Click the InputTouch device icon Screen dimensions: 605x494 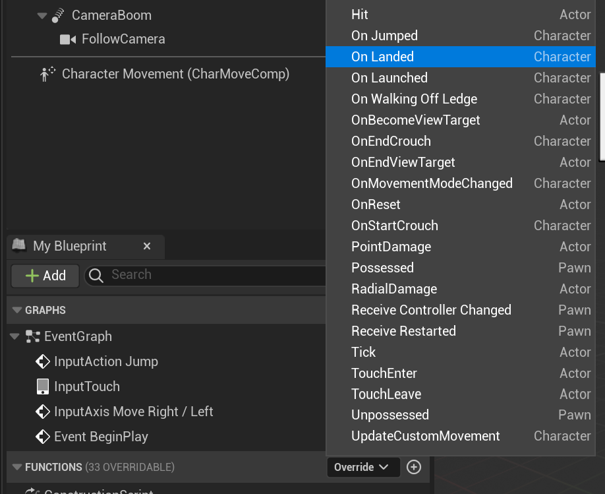43,386
